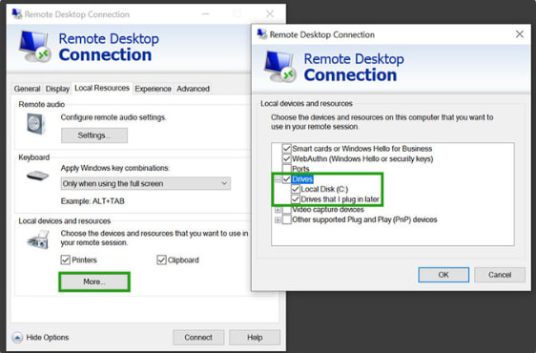Screen dimensions: 536x353
Task: Uncheck Local Disk (C:) checkbox
Action: pyautogui.click(x=296, y=189)
